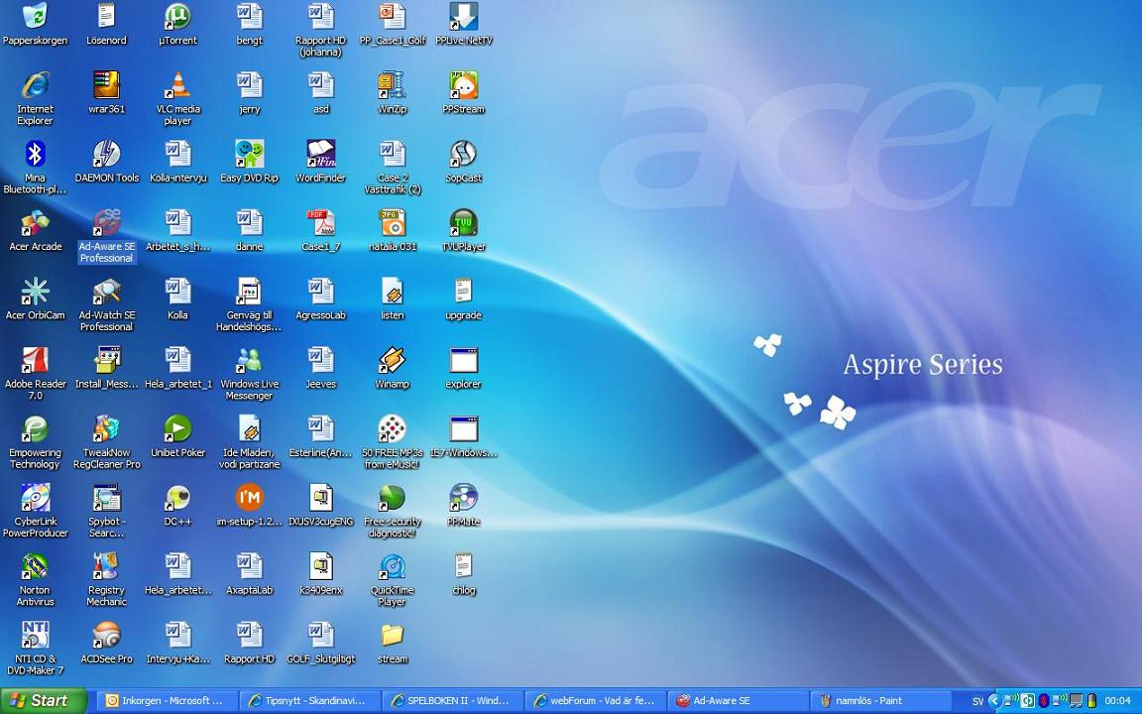Click the system clock showing 00:04

1117,701
